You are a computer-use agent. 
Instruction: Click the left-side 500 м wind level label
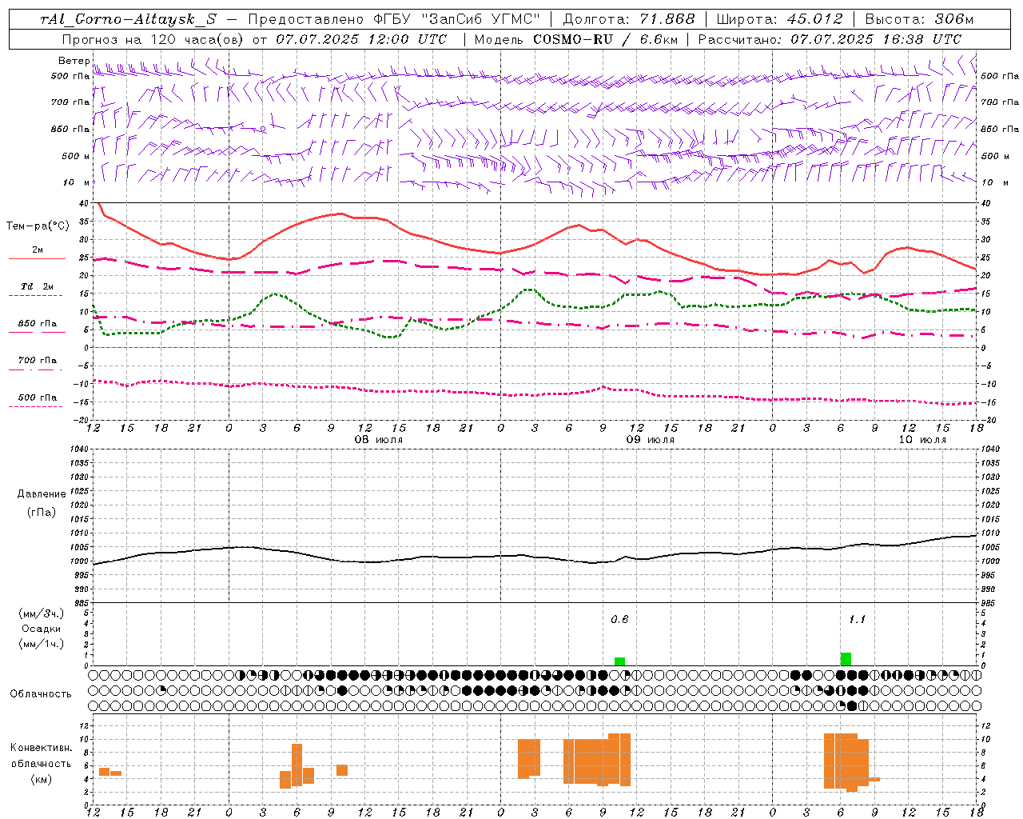(x=76, y=157)
